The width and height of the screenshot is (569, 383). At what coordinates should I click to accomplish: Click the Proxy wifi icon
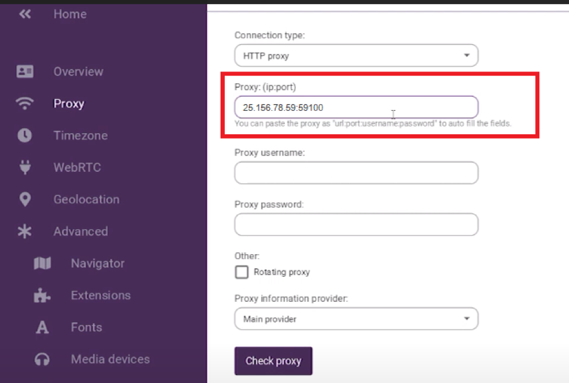coord(25,103)
